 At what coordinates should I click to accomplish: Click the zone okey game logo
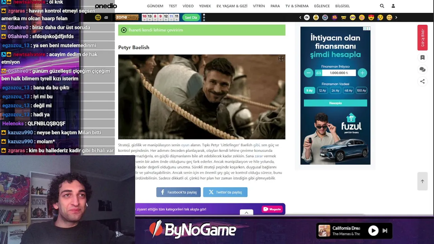tap(127, 17)
